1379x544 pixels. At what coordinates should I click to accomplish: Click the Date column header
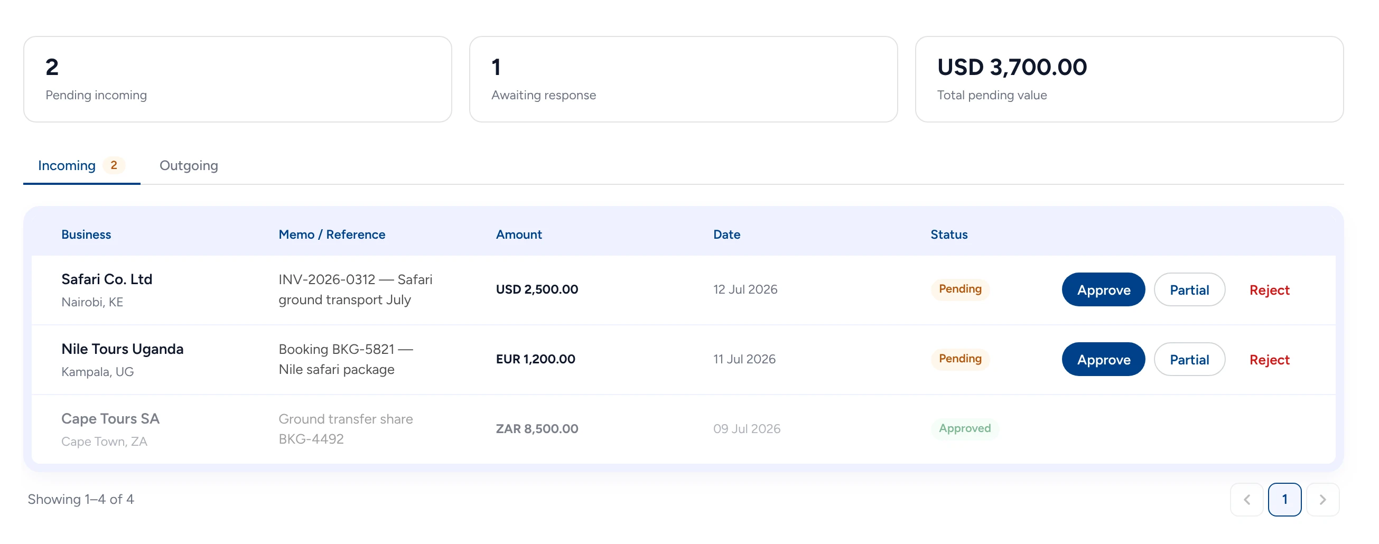[726, 235]
